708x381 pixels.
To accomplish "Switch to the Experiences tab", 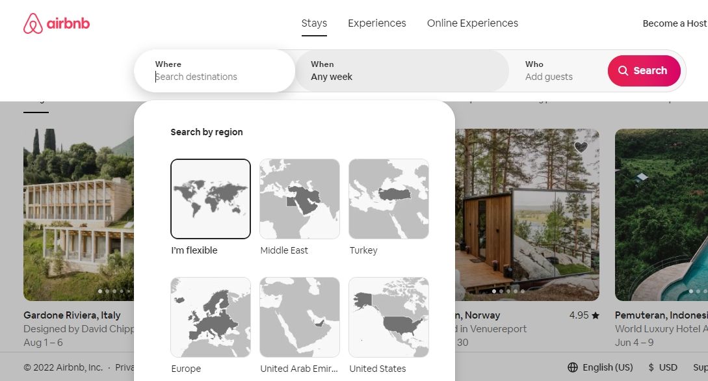I will click(376, 23).
